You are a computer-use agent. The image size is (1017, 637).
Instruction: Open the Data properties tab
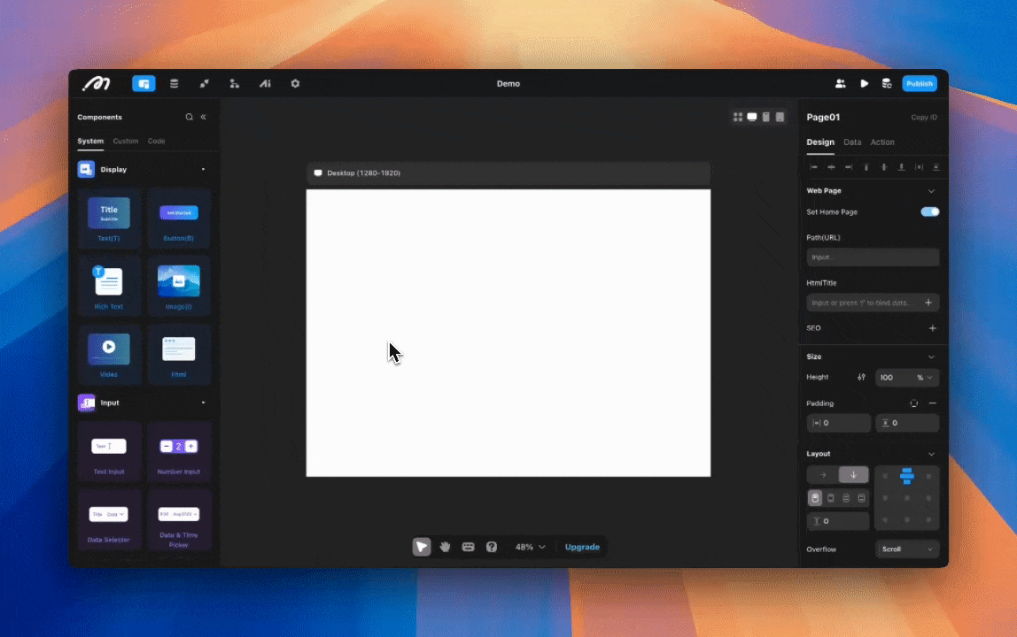coord(852,142)
